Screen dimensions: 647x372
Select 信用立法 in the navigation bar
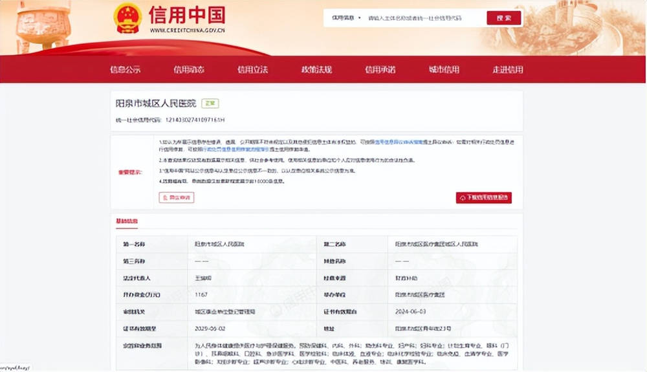tap(252, 70)
